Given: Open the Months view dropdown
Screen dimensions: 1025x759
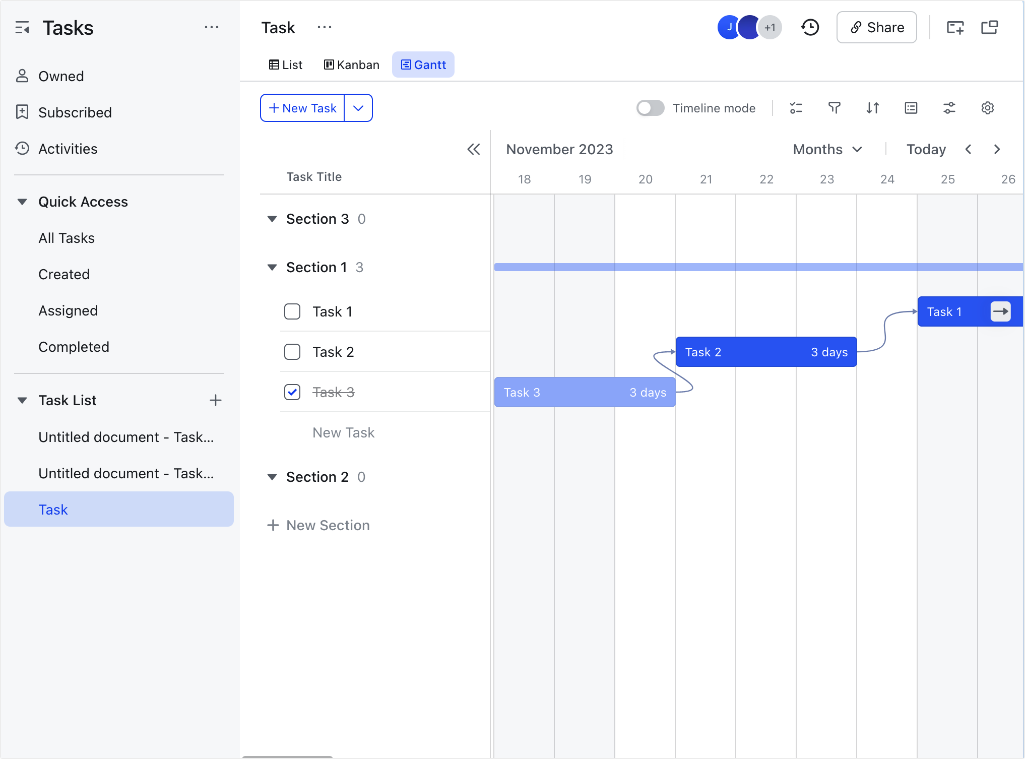Looking at the screenshot, I should pos(827,149).
